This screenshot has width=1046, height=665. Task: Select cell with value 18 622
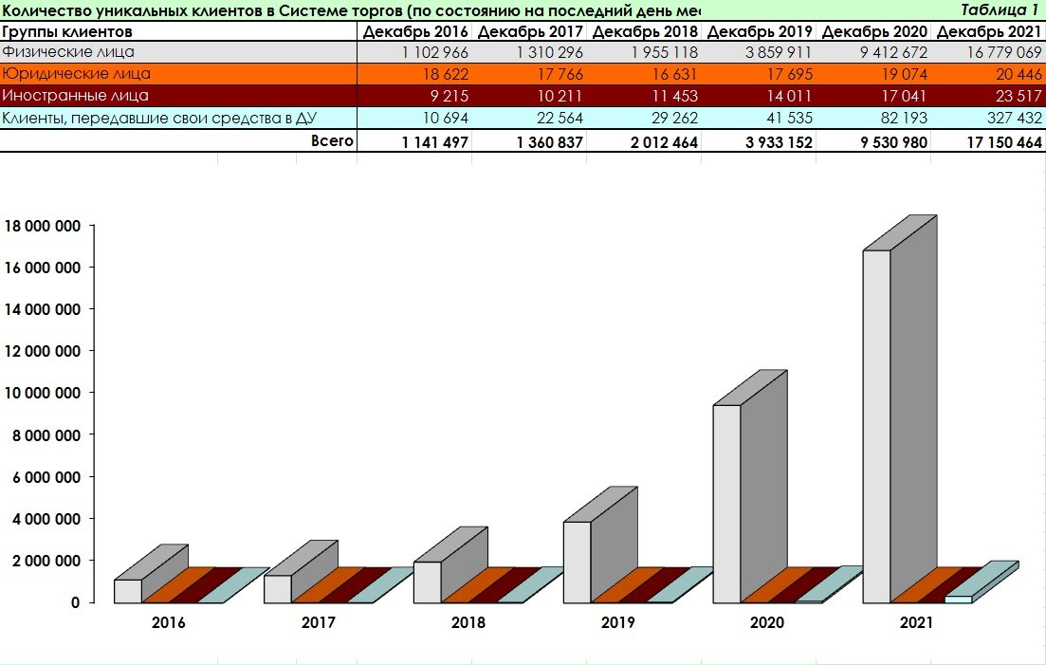[414, 74]
